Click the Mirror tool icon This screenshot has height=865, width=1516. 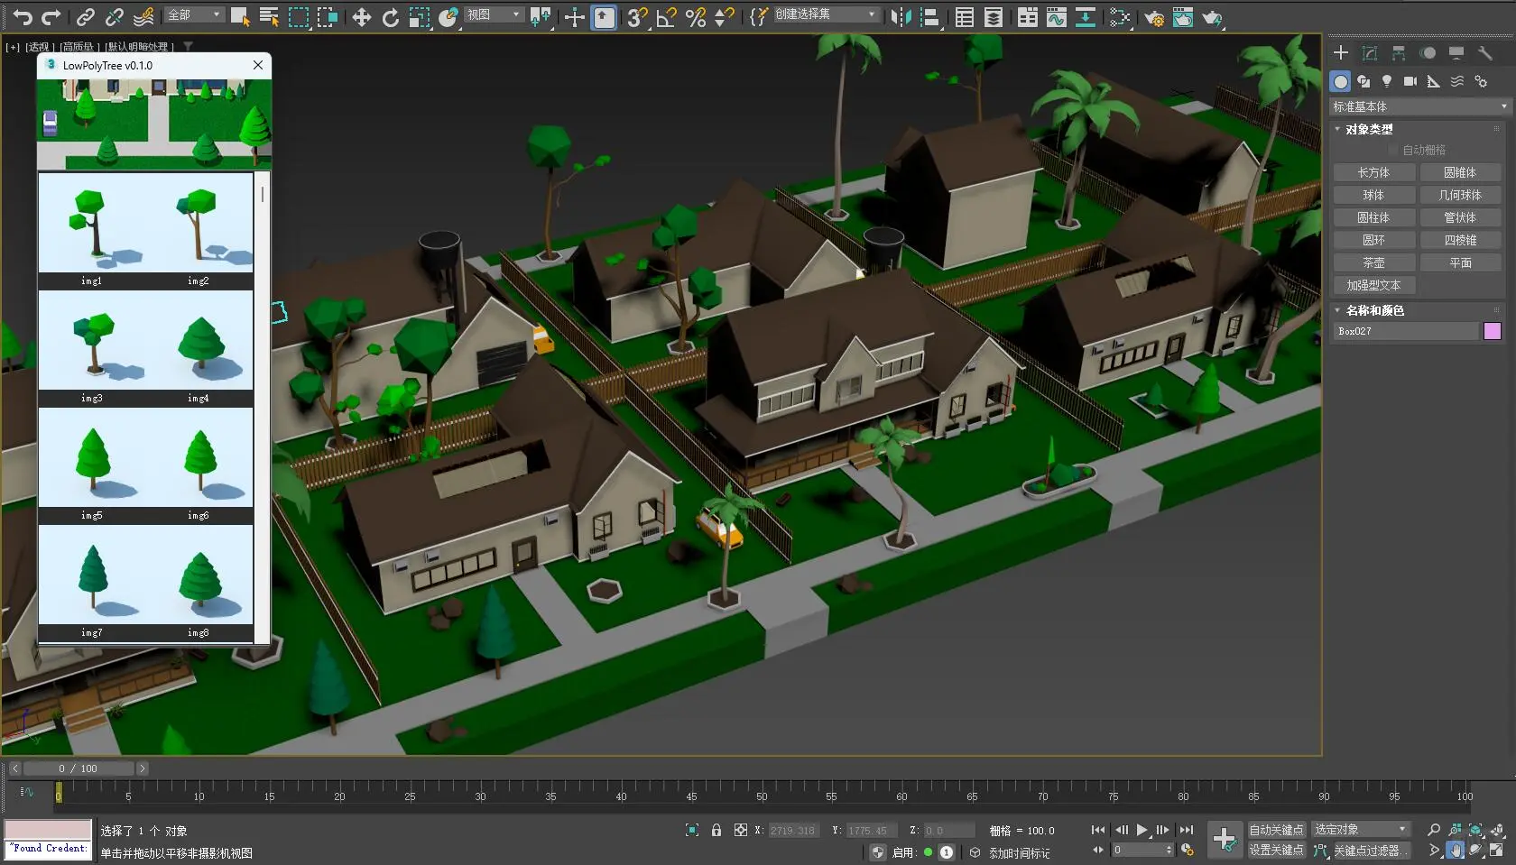pos(900,17)
